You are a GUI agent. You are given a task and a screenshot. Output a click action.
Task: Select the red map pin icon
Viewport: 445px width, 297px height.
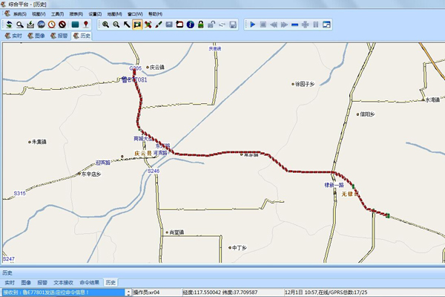click(86, 25)
